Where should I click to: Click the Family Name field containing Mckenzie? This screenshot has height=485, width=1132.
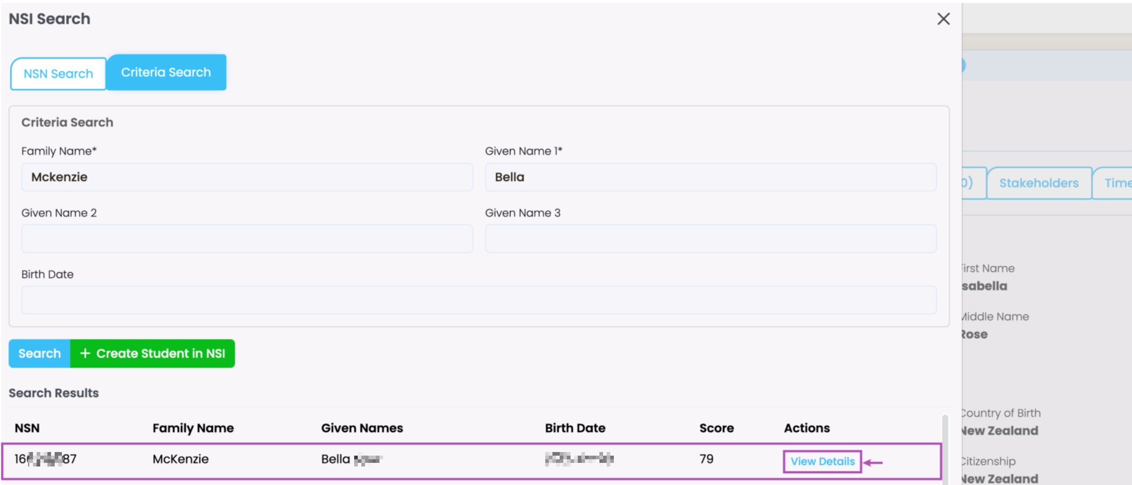247,177
